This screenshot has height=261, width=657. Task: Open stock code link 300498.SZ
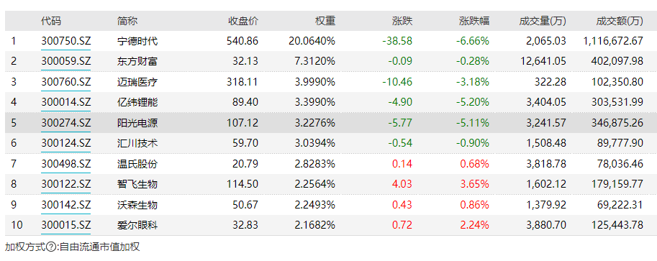coord(65,164)
